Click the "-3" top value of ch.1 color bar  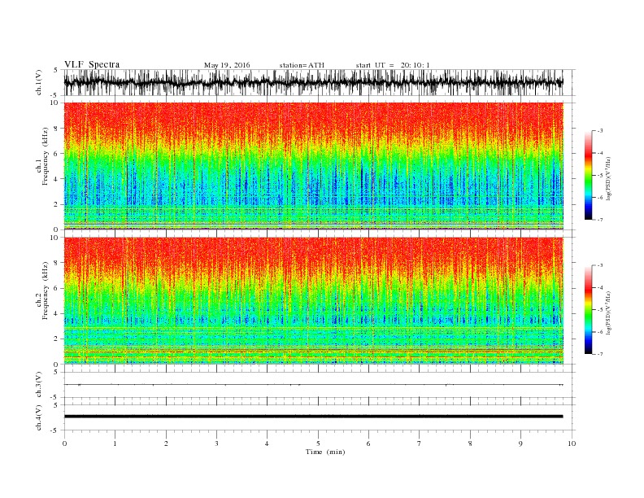point(600,131)
